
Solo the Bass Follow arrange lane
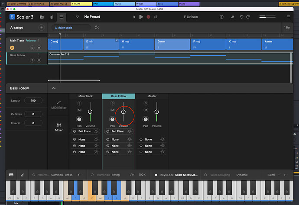tap(32, 61)
